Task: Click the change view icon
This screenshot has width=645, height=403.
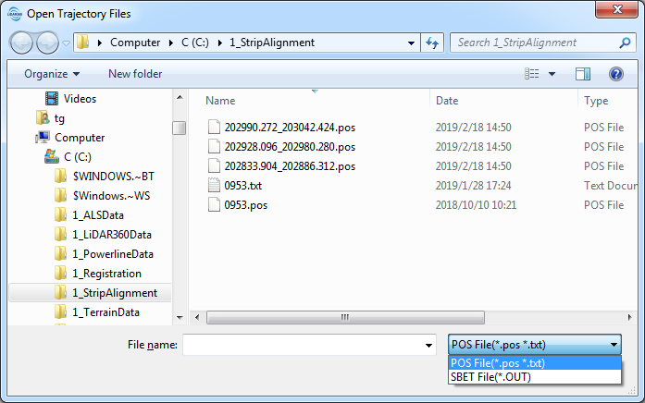Action: coord(532,74)
